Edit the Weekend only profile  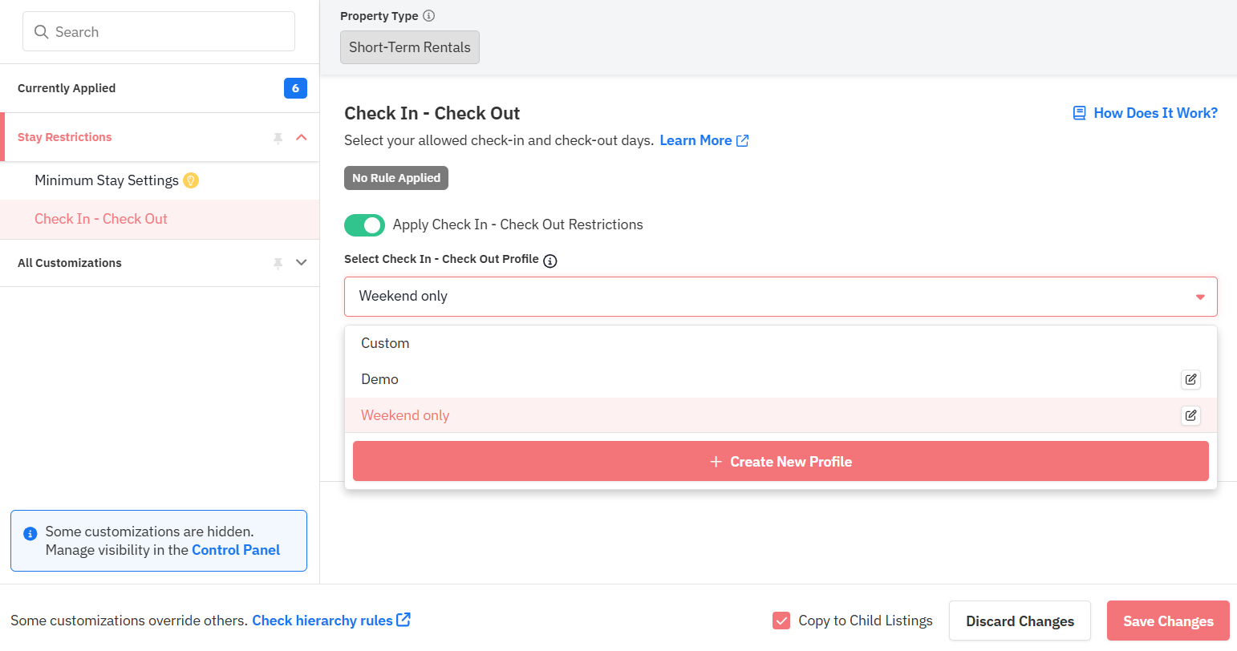pos(1190,415)
